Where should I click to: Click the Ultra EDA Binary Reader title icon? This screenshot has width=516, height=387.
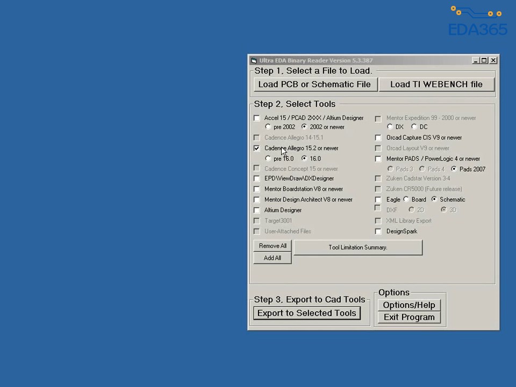click(x=254, y=61)
